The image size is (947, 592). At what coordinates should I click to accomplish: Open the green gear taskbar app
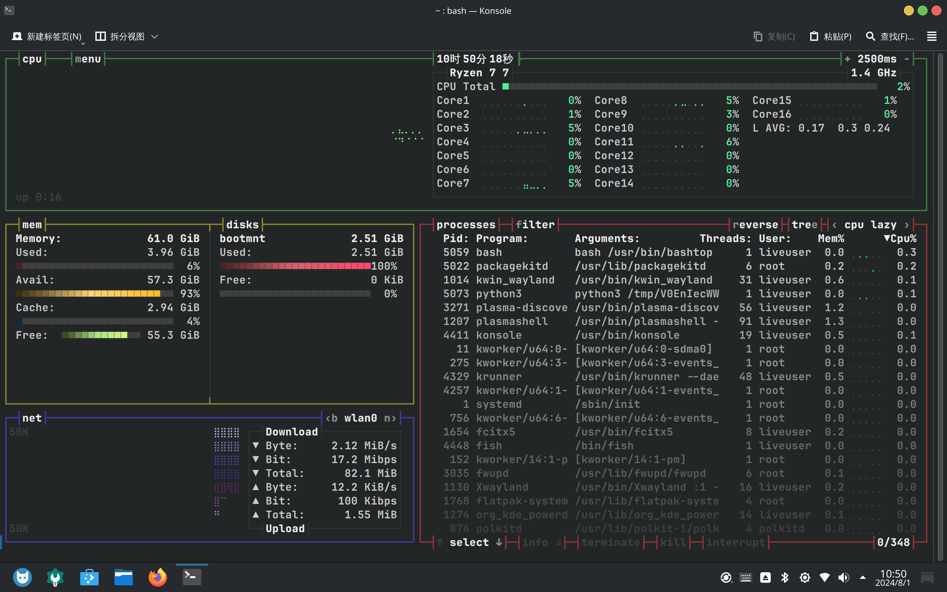click(x=55, y=577)
